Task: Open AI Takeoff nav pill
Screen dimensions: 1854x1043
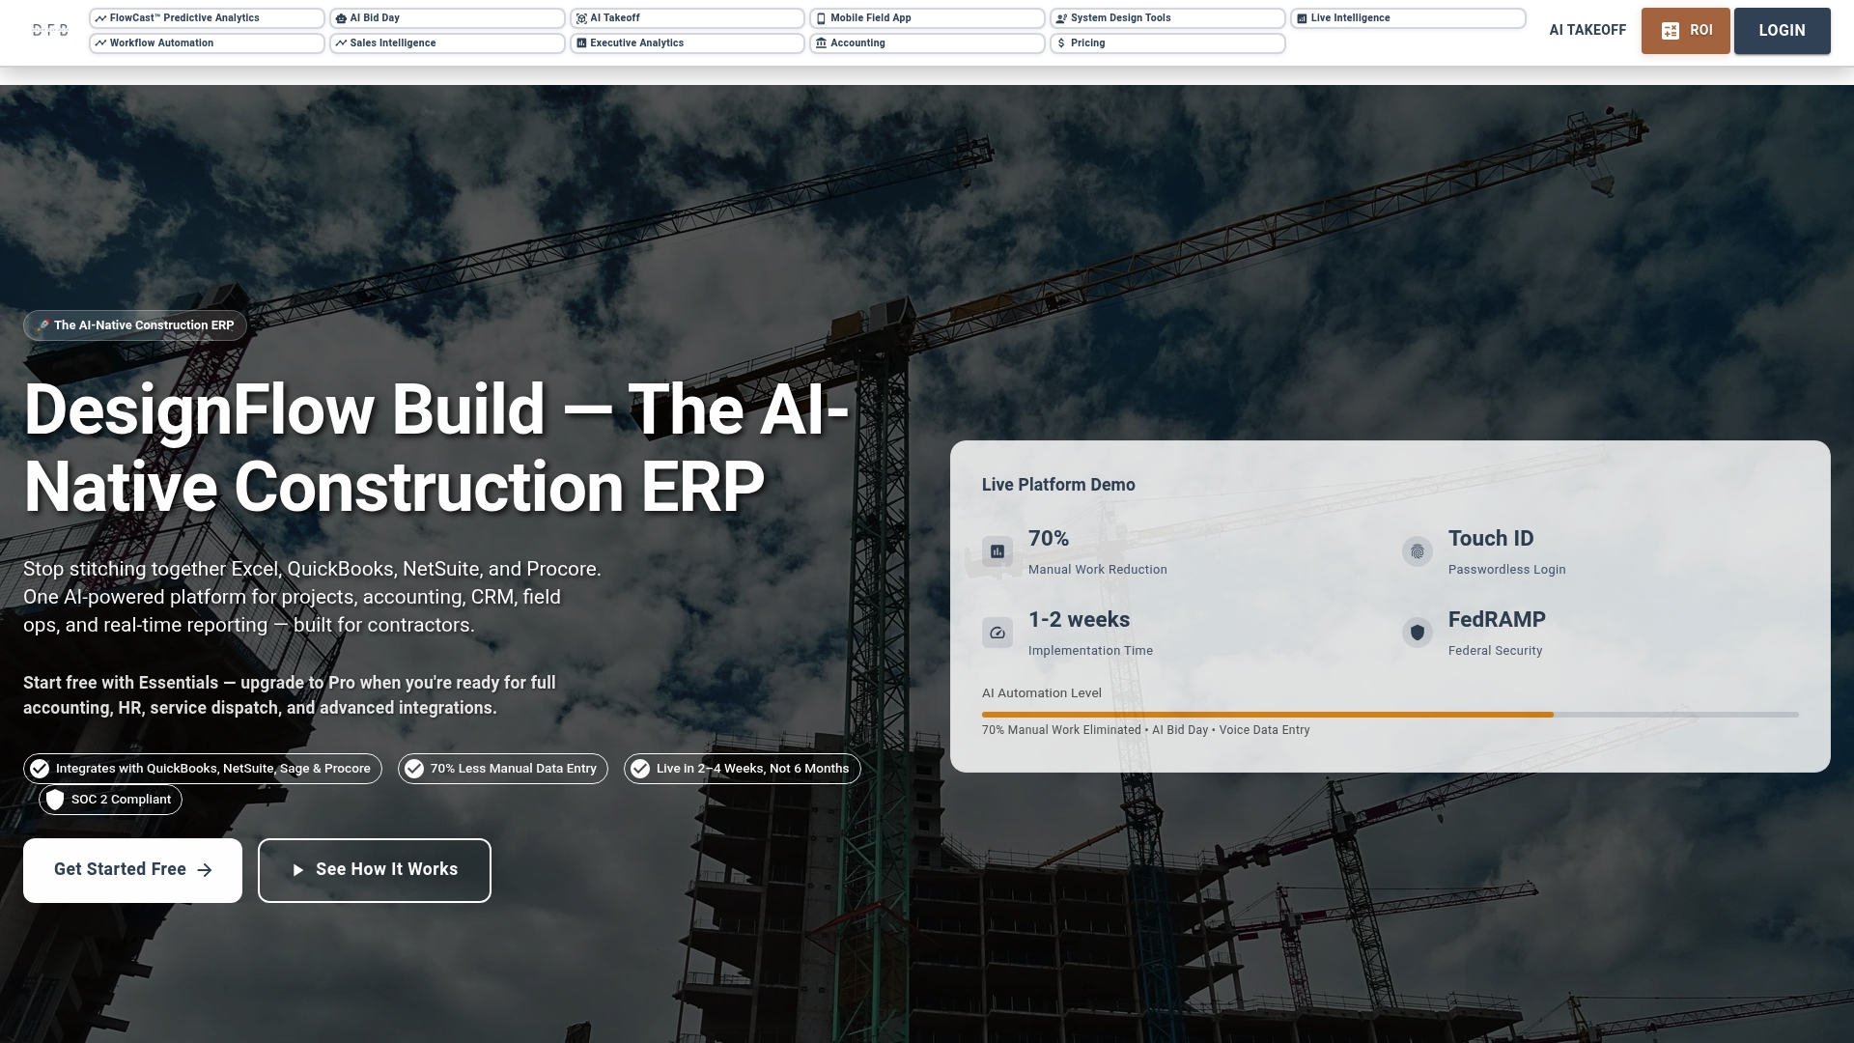Action: tap(688, 18)
